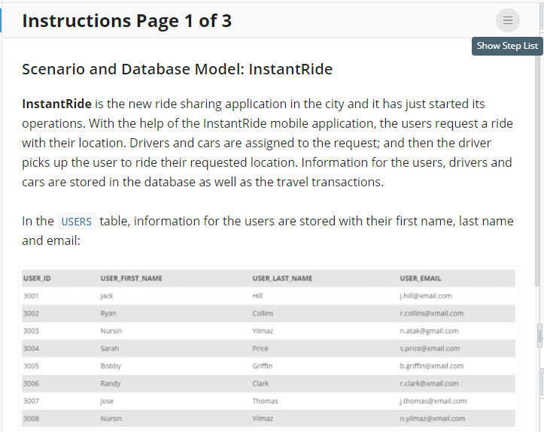Click user ID 3003 cell
This screenshot has width=544, height=432.
31,331
